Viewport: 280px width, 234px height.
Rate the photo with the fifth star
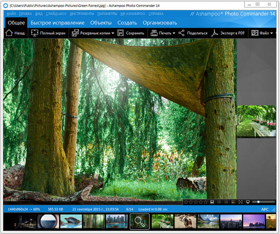(x=205, y=202)
